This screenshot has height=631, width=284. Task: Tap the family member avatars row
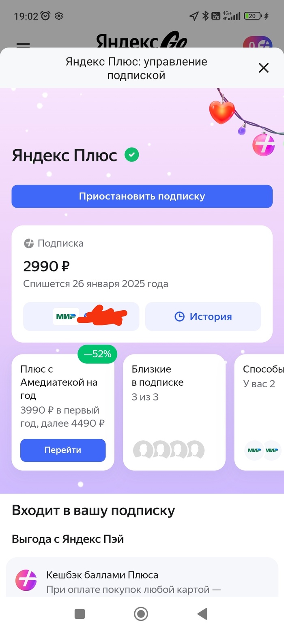pos(169,450)
